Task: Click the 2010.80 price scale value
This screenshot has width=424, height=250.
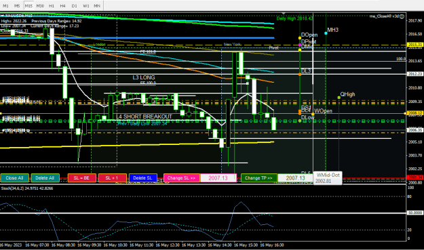Action: tap(415, 88)
